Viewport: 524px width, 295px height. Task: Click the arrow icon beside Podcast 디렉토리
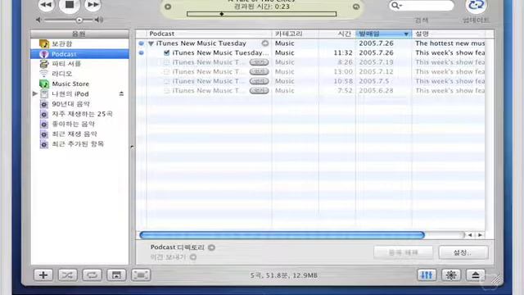tap(211, 247)
